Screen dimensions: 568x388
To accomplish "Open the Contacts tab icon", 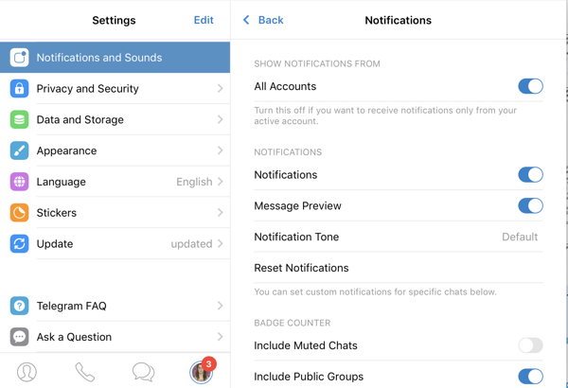I will [27, 372].
